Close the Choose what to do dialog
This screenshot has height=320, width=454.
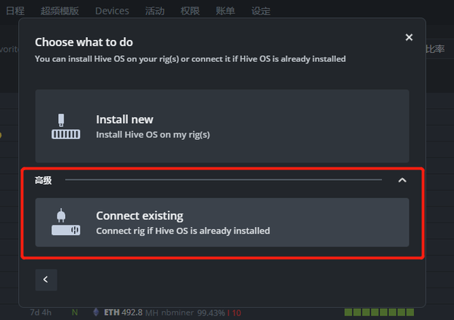coord(409,37)
